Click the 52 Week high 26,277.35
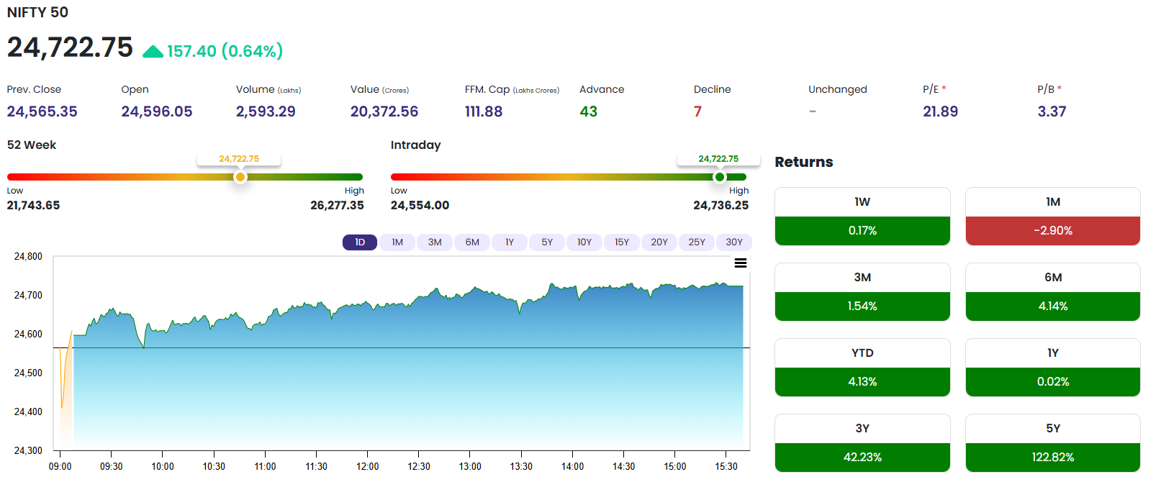 point(337,205)
